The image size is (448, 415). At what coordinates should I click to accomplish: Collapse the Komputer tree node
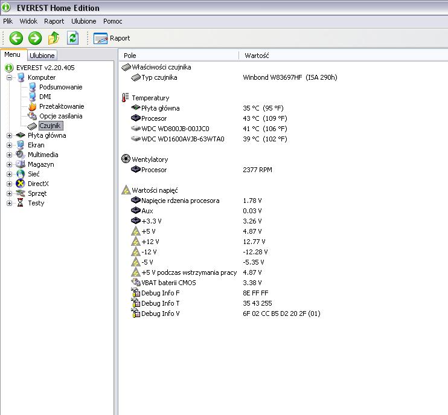coord(10,77)
